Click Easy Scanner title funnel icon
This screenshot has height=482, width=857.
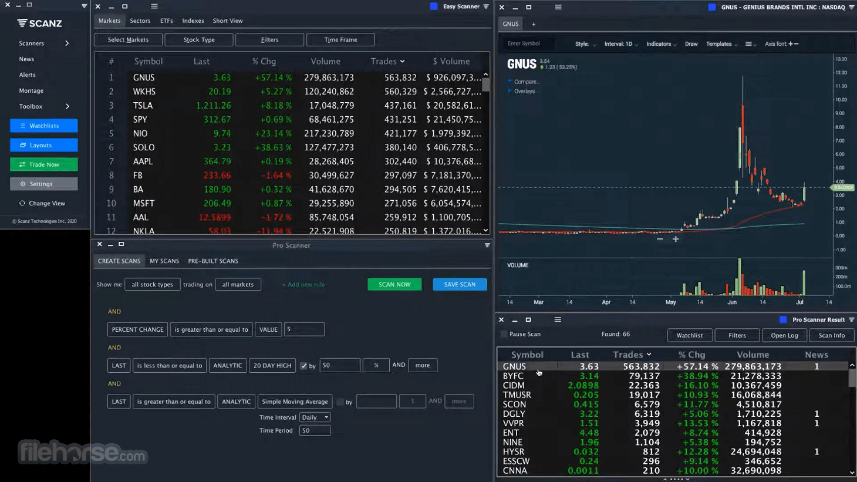486,6
